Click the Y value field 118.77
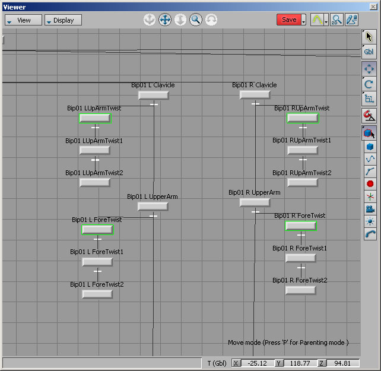The image size is (381, 371). click(300, 363)
